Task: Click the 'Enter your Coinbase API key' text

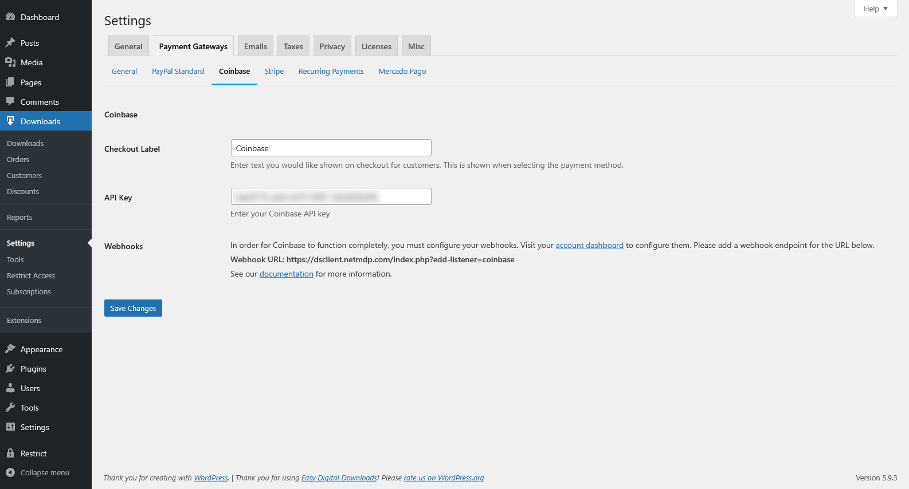Action: click(x=280, y=214)
